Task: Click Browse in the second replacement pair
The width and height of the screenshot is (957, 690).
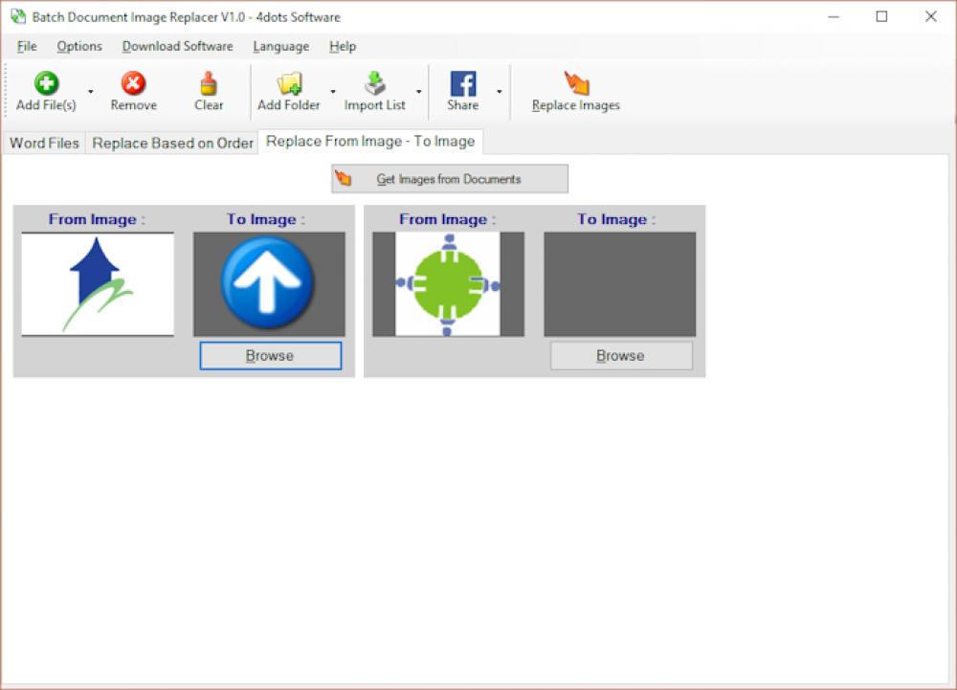Action: [620, 355]
